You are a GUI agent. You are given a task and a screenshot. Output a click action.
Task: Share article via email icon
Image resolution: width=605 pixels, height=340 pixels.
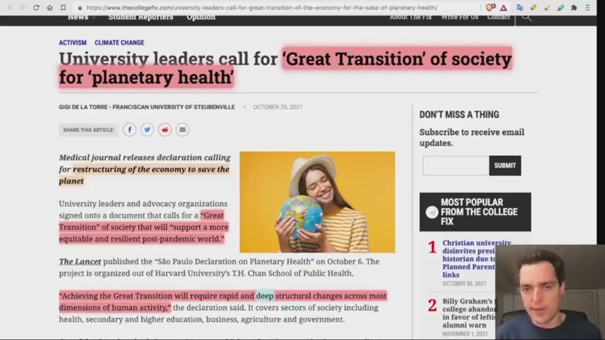tap(182, 130)
